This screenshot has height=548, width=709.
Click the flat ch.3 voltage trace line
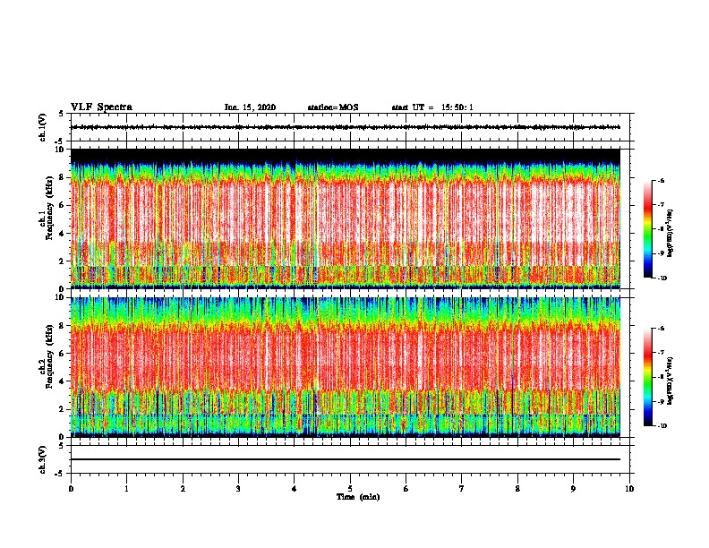(x=346, y=459)
